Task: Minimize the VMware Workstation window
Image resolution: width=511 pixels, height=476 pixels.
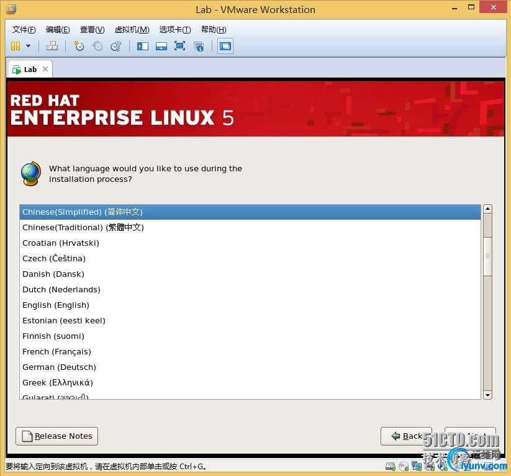Action: pos(454,9)
